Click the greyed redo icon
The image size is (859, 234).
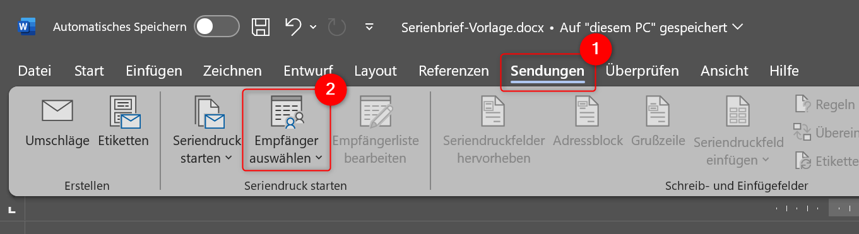[337, 26]
